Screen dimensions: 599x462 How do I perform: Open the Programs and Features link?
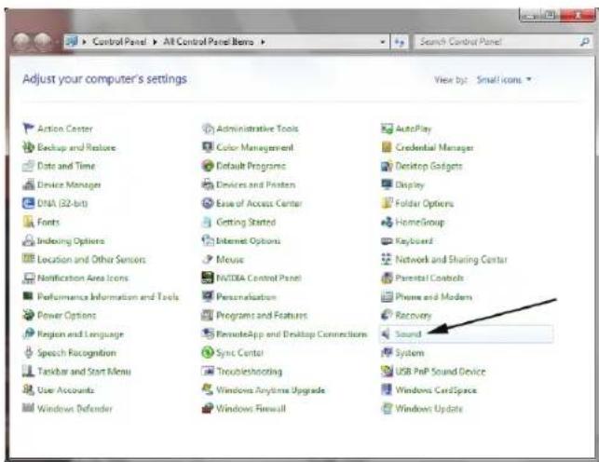(x=262, y=316)
